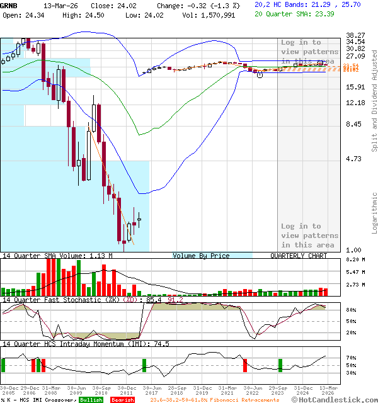The height and width of the screenshot is (403, 378).
Task: Click the lower 'Log in to view patterns' notice
Action: [301, 235]
